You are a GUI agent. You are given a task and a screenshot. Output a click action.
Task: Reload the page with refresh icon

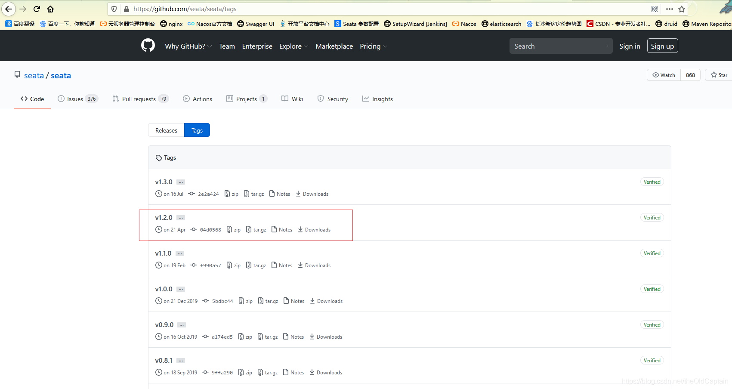coord(37,9)
